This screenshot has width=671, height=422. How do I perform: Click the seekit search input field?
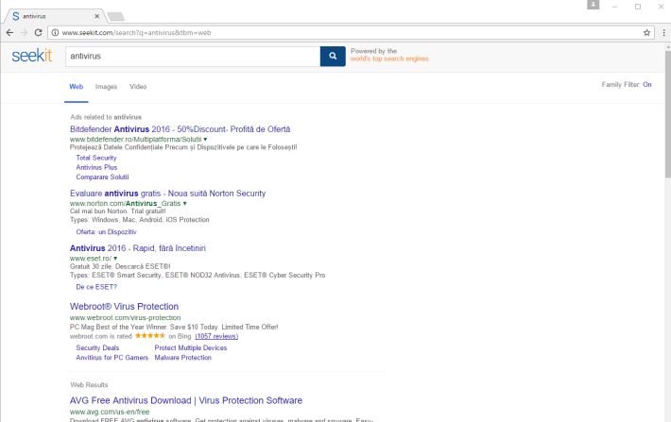pyautogui.click(x=193, y=56)
